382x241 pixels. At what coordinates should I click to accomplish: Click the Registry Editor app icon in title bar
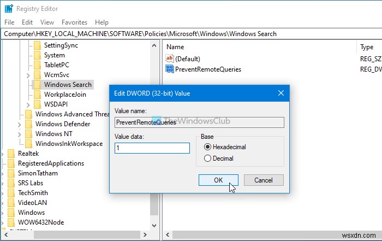click(x=8, y=8)
